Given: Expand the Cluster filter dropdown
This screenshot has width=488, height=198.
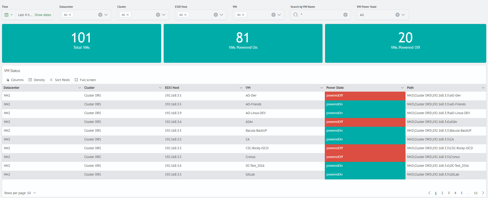Looking at the screenshot, I should [x=164, y=15].
